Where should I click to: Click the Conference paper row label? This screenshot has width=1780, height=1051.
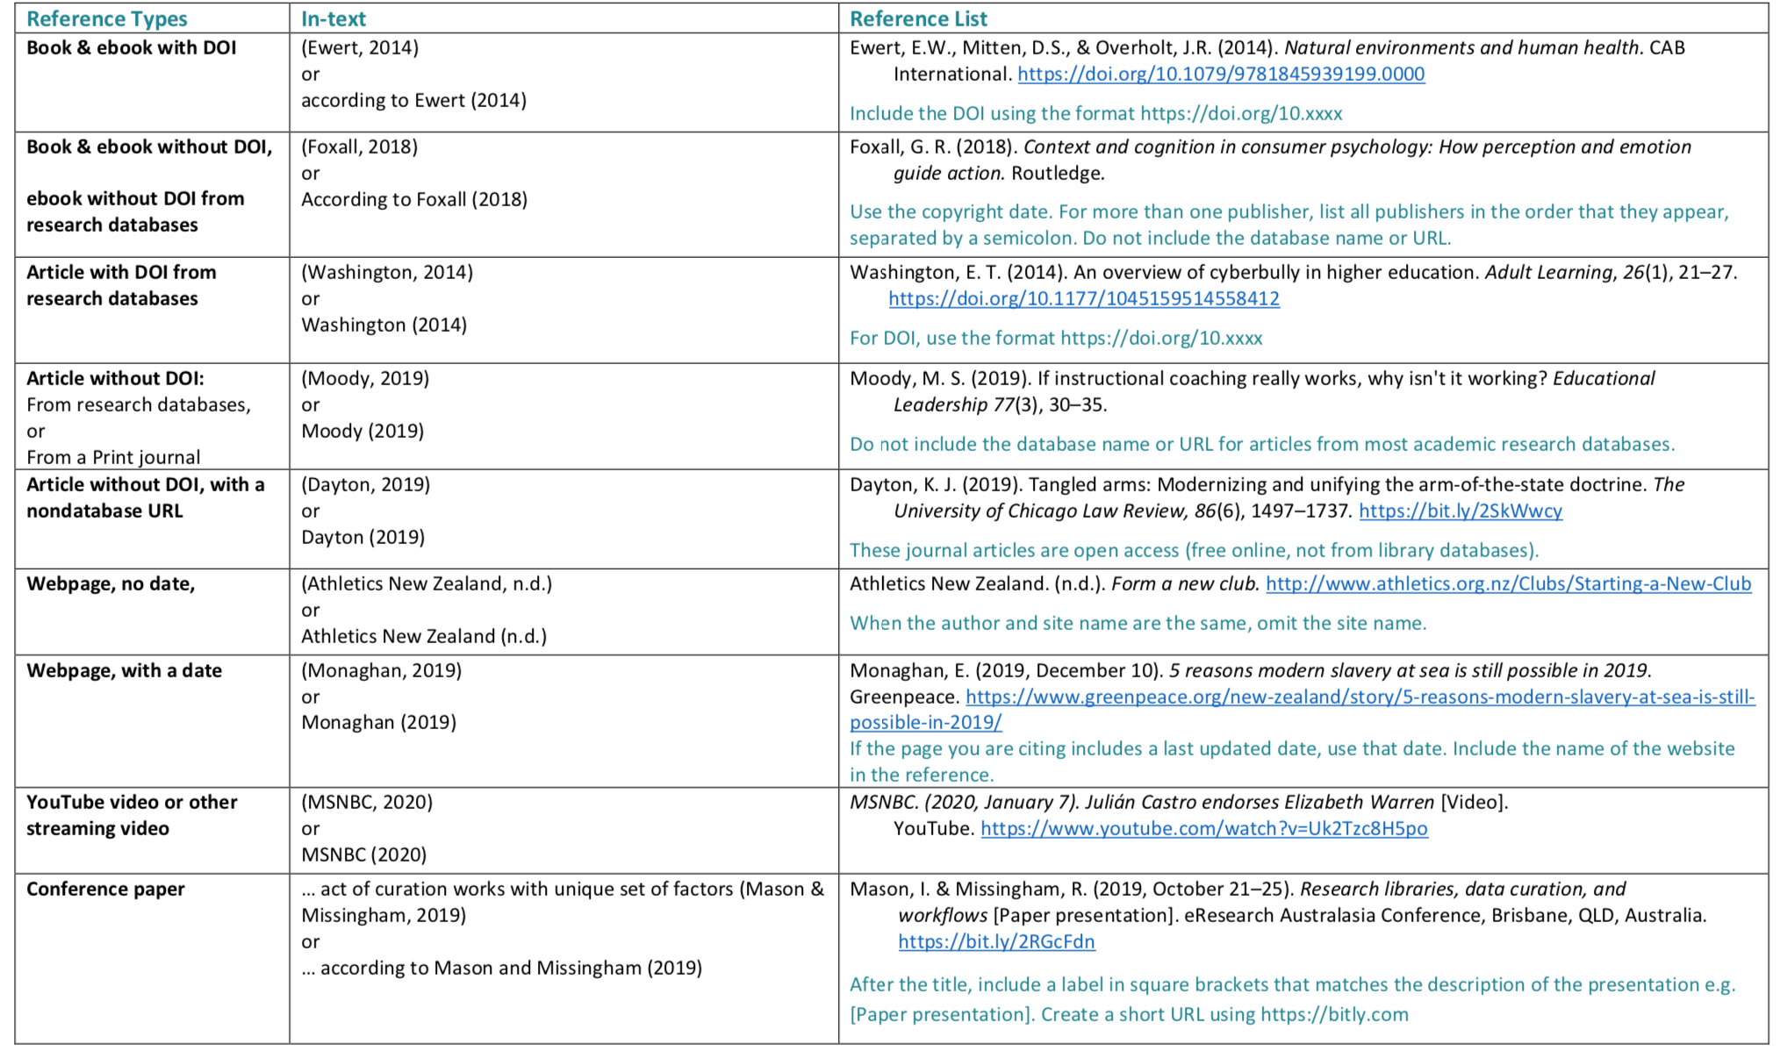coord(105,890)
